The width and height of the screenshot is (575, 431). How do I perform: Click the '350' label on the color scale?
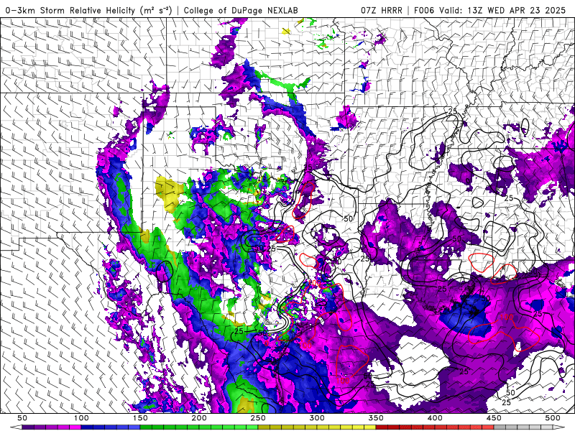click(x=376, y=418)
